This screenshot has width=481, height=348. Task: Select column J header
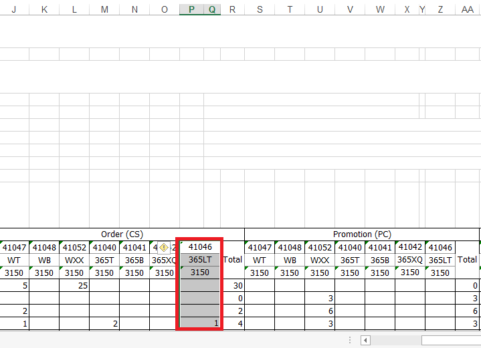(x=14, y=9)
